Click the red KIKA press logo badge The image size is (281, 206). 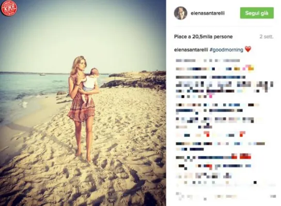coord(9,8)
